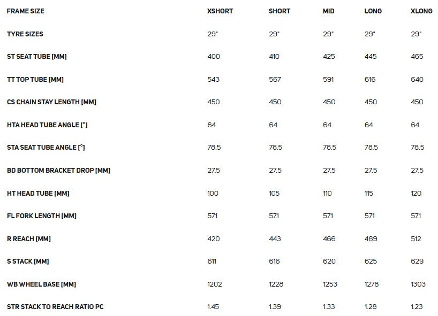
Task: Select the 512 reach value
Action: click(x=417, y=239)
